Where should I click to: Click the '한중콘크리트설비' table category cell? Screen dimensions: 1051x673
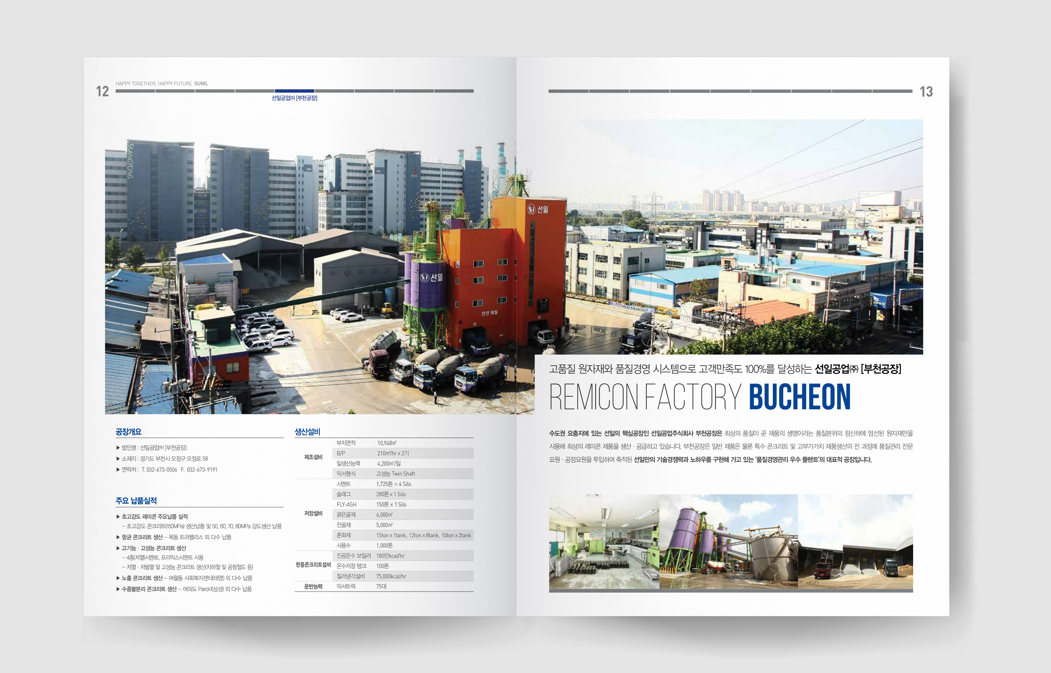click(313, 565)
